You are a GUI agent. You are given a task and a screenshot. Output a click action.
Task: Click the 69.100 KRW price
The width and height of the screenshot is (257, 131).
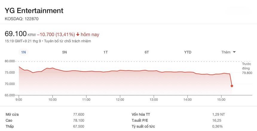coord(16,34)
